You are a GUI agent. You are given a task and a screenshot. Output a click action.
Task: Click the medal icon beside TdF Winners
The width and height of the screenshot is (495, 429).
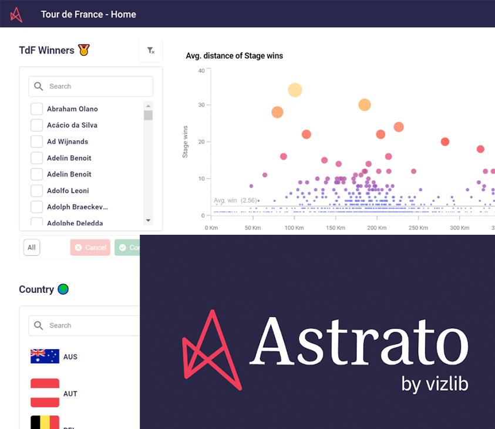[x=85, y=50]
